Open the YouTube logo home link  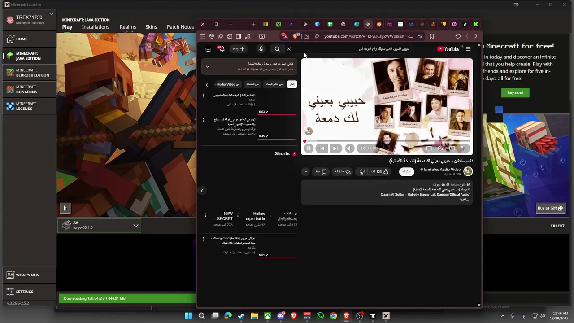click(448, 49)
